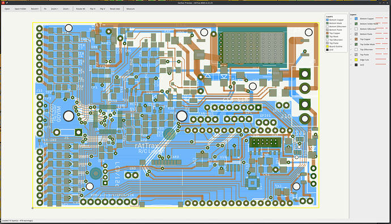This screenshot has width=391, height=224.
Task: Click gray Top Paste icon in canvas legend
Action: click(328, 43)
